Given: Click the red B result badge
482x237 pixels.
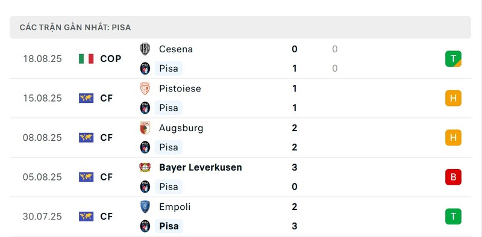Looking at the screenshot, I should pos(453,177).
